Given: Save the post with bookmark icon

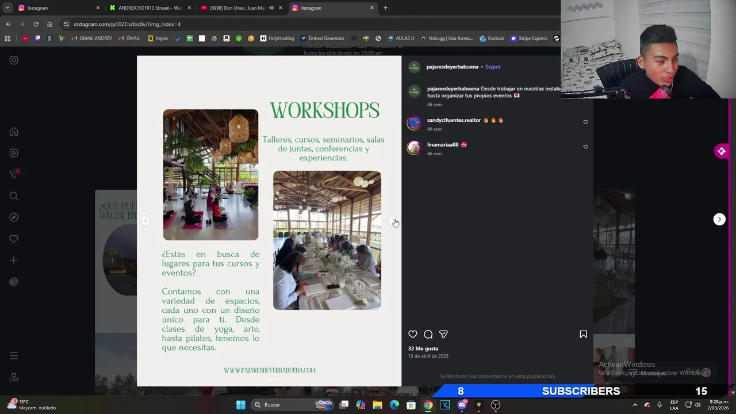Looking at the screenshot, I should pyautogui.click(x=583, y=334).
